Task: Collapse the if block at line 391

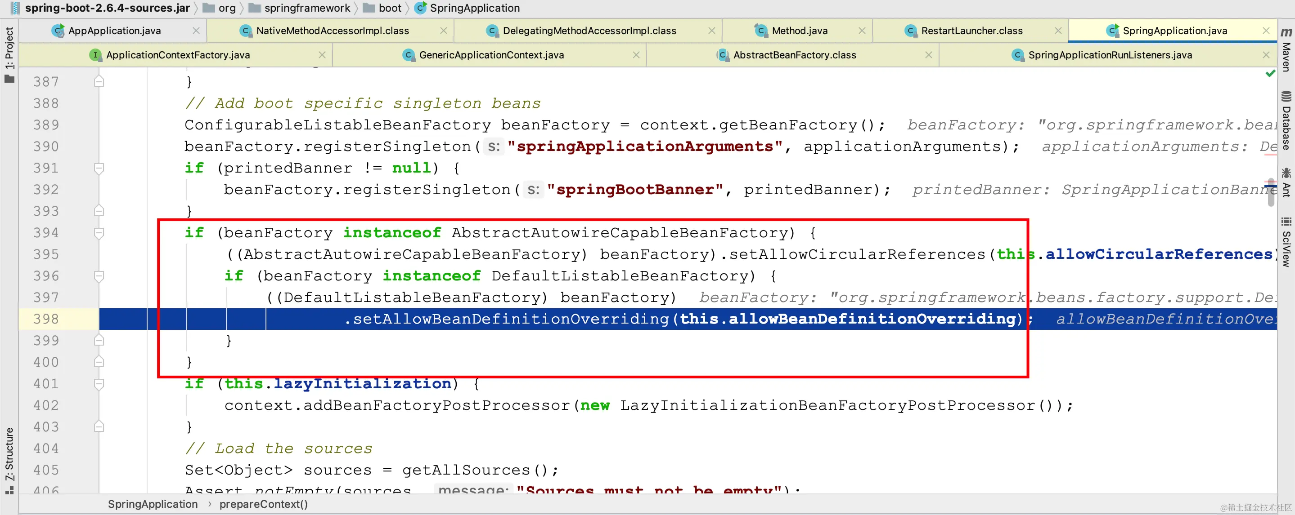Action: (99, 168)
